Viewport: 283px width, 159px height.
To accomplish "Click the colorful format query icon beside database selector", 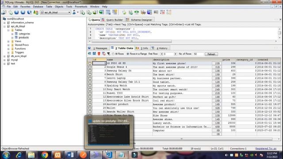I will (x=36, y=12).
